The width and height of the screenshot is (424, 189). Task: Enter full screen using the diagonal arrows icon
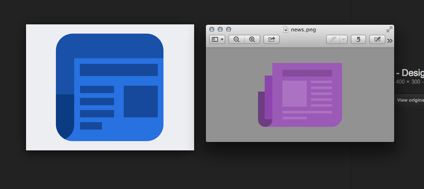click(x=390, y=29)
